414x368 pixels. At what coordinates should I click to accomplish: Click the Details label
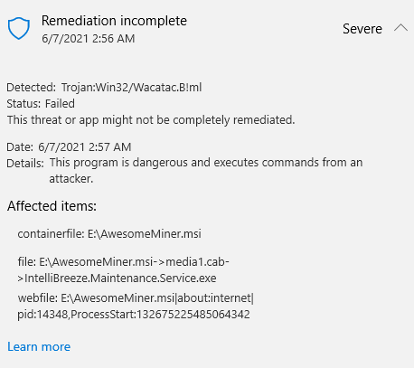click(x=25, y=164)
